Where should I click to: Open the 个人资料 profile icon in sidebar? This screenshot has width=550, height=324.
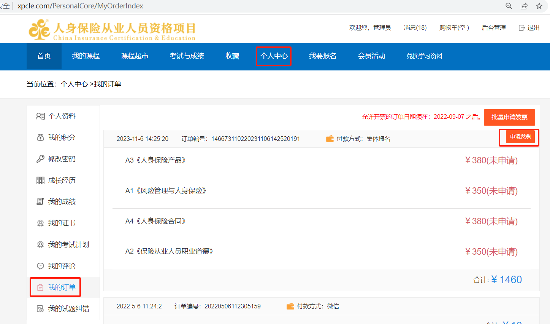(40, 116)
